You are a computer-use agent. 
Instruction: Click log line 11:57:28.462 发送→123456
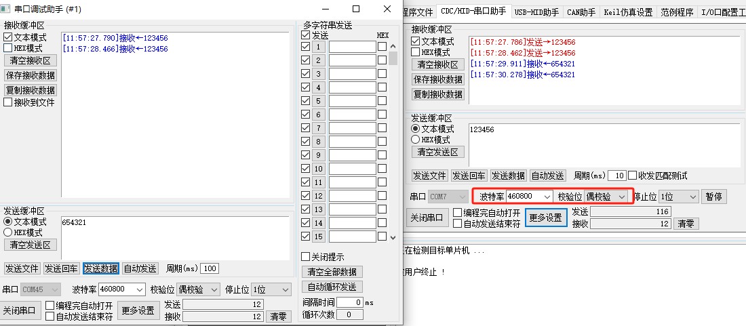(x=522, y=53)
